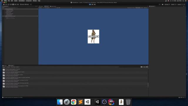Image resolution: width=188 pixels, height=106 pixels.
Task: Toggle Console Error Pause
Action: [x=13, y=67]
